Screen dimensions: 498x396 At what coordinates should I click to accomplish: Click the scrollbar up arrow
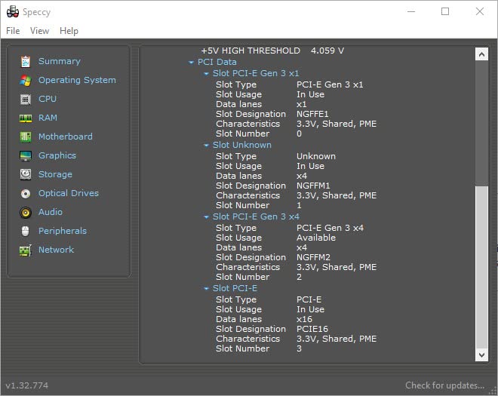(x=481, y=54)
